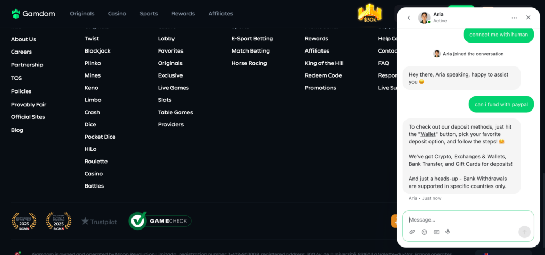Open the Redeem Code link
Image resolution: width=545 pixels, height=255 pixels.
pos(323,75)
